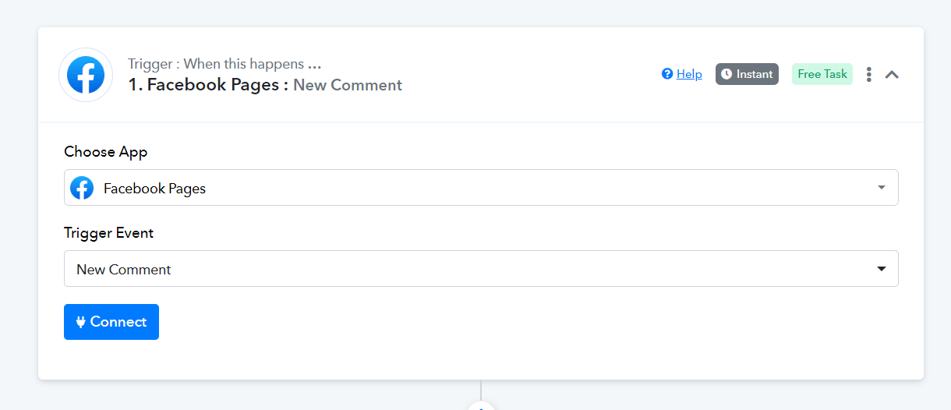Click the large Facebook logo in header
This screenshot has height=410, width=951.
[x=86, y=75]
